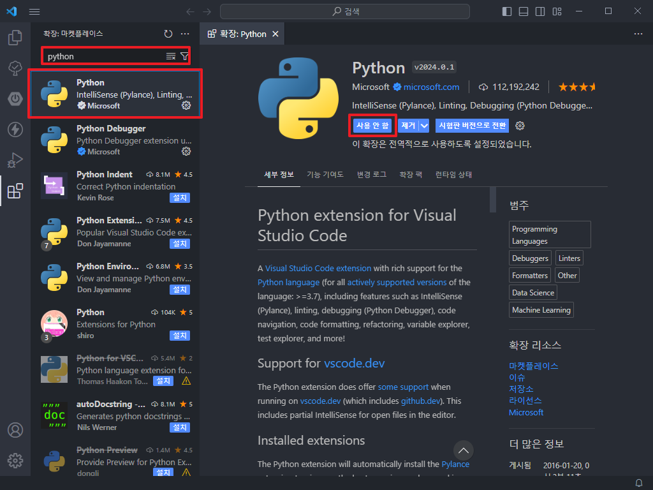Open the uninstall dropdown arrow next to 제거
The width and height of the screenshot is (653, 490).
[424, 126]
